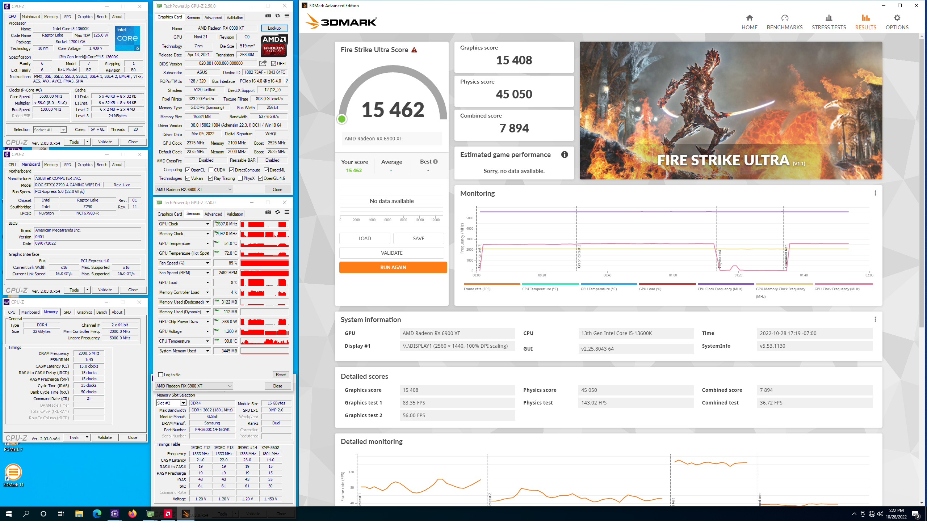Open the BENCHMARKS section in 3DMark
927x521 pixels.
[784, 22]
